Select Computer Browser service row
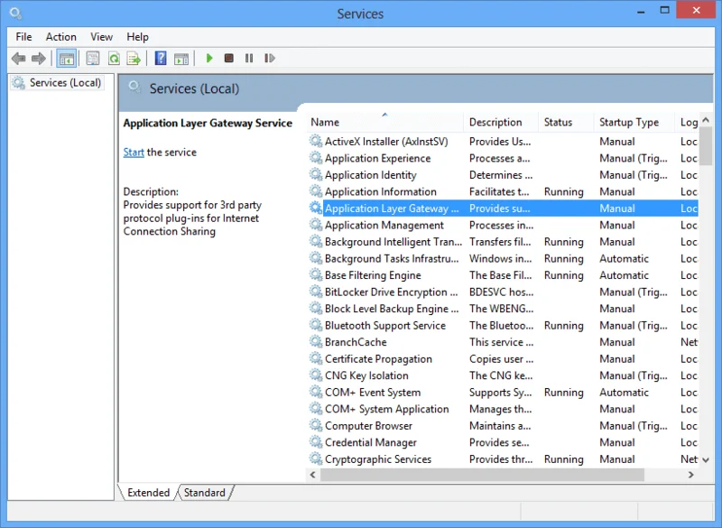Screen dimensions: 722x528 pyautogui.click(x=503, y=426)
